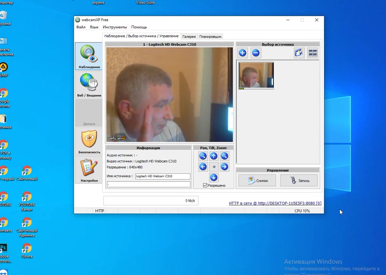Open the Безопасность security section
386x275 pixels.
pos(88,141)
